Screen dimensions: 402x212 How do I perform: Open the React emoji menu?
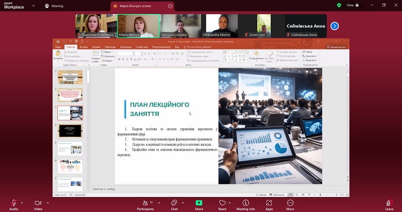click(222, 203)
